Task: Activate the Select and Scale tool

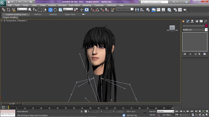Action: pos(60,10)
